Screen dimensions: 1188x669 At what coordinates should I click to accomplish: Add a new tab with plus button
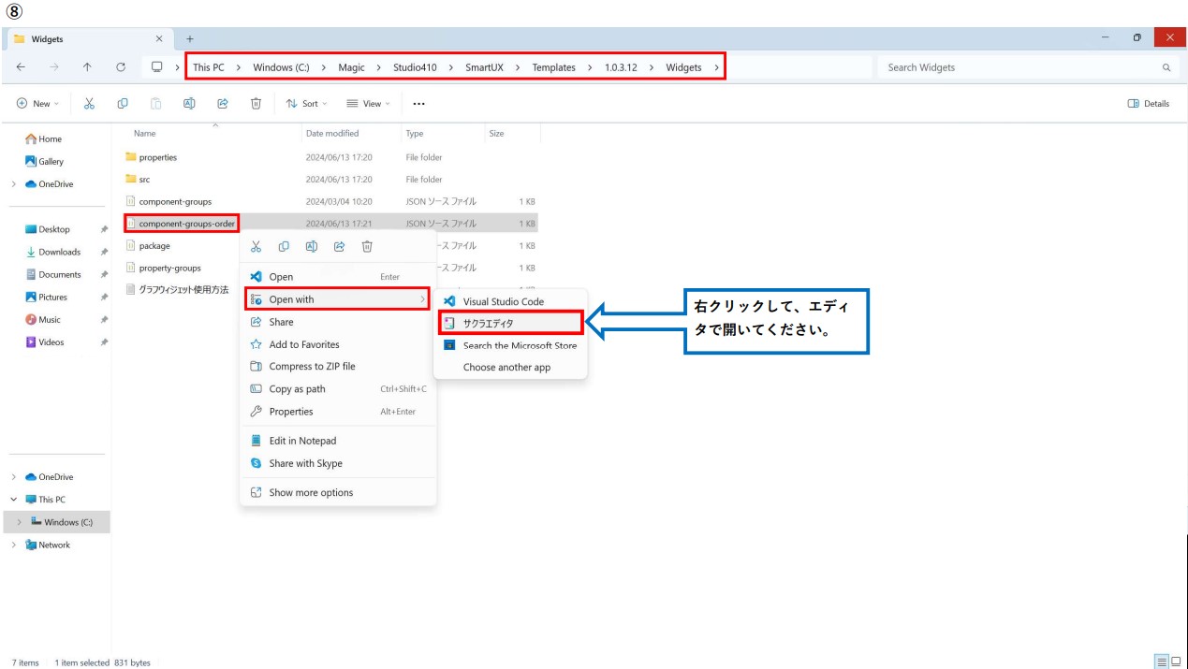click(x=190, y=39)
